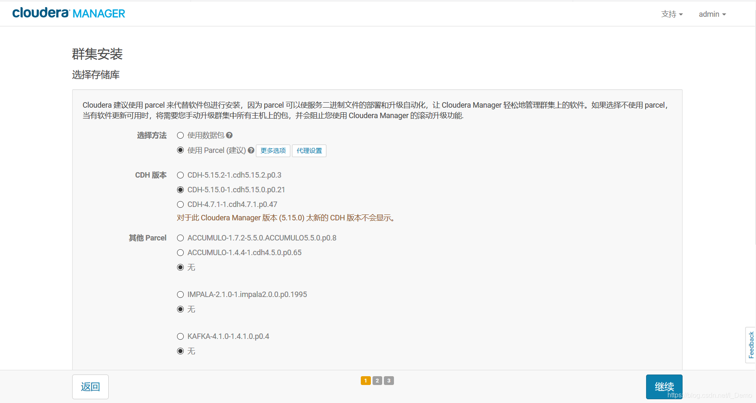Image resolution: width=756 pixels, height=403 pixels.
Task: Click help icon next to 使用数据包
Action: click(229, 135)
